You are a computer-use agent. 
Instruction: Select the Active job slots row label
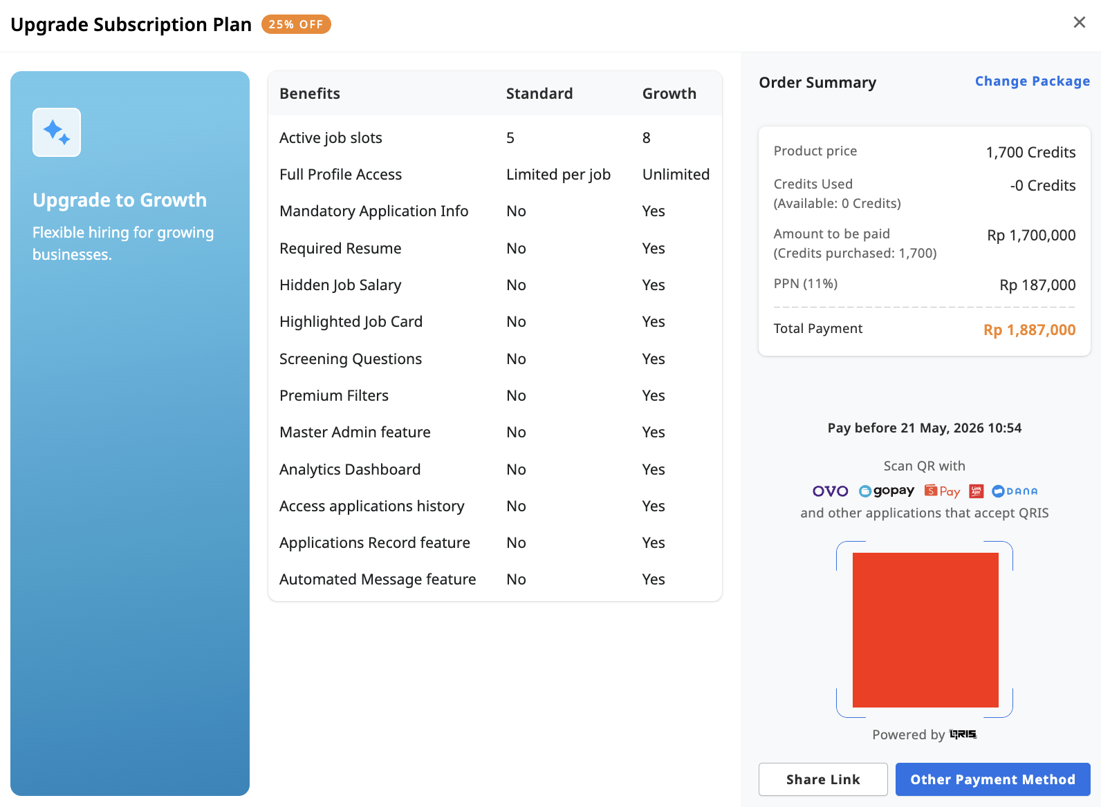point(331,138)
